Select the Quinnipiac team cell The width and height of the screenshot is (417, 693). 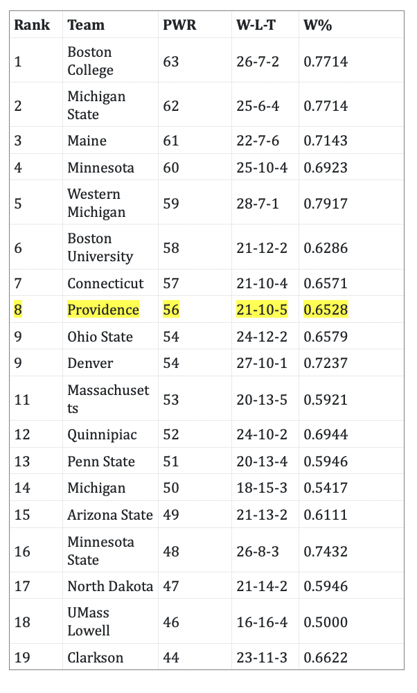102,435
